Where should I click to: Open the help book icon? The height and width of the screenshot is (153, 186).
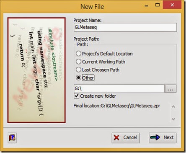click(x=12, y=138)
